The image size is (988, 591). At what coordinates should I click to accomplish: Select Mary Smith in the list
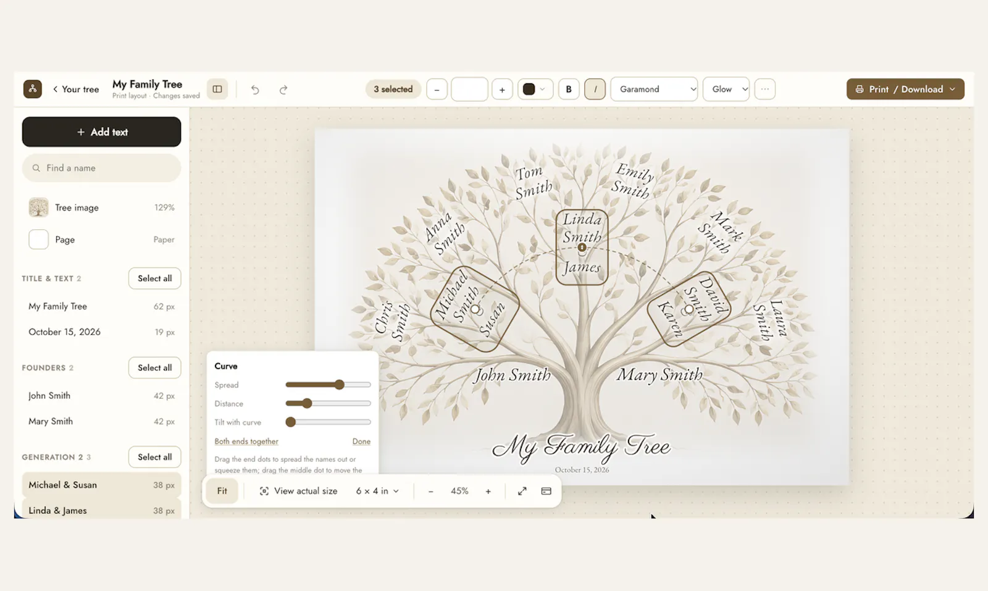[102, 421]
